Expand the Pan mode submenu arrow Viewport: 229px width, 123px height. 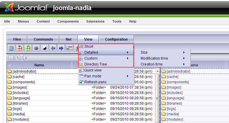[x=127, y=76]
